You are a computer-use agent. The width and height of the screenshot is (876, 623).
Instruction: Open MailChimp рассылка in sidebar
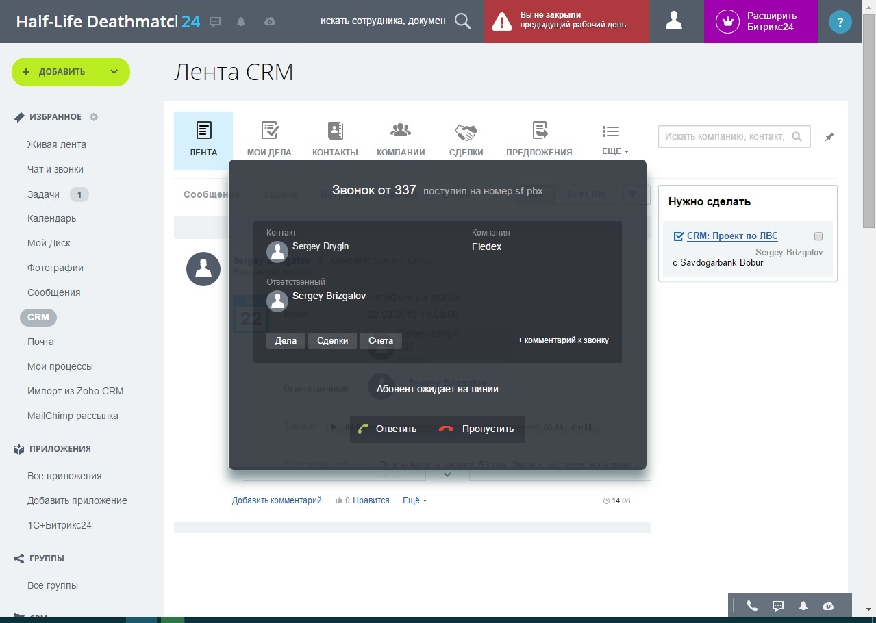[73, 416]
